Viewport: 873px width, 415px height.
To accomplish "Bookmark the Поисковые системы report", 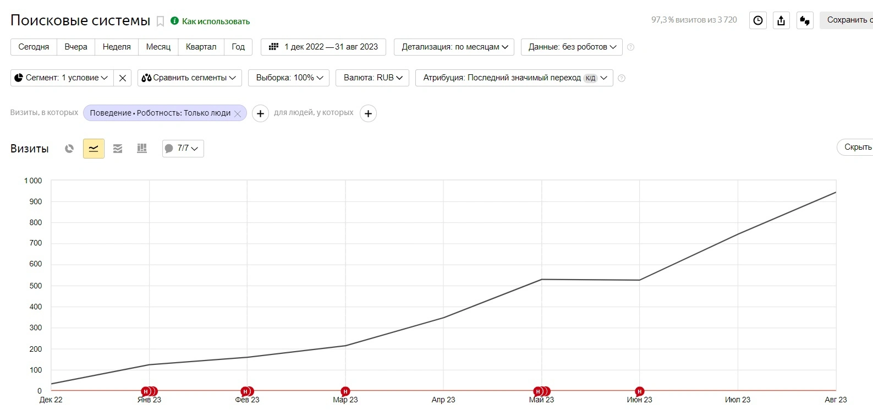I will [x=161, y=21].
